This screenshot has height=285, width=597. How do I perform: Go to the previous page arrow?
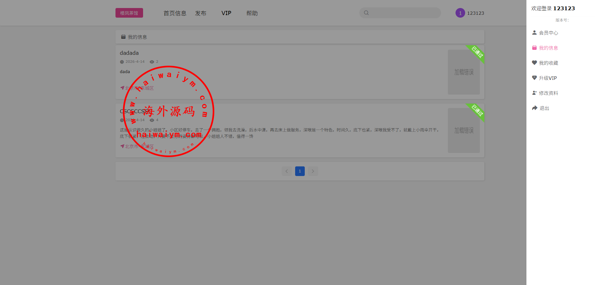point(287,171)
